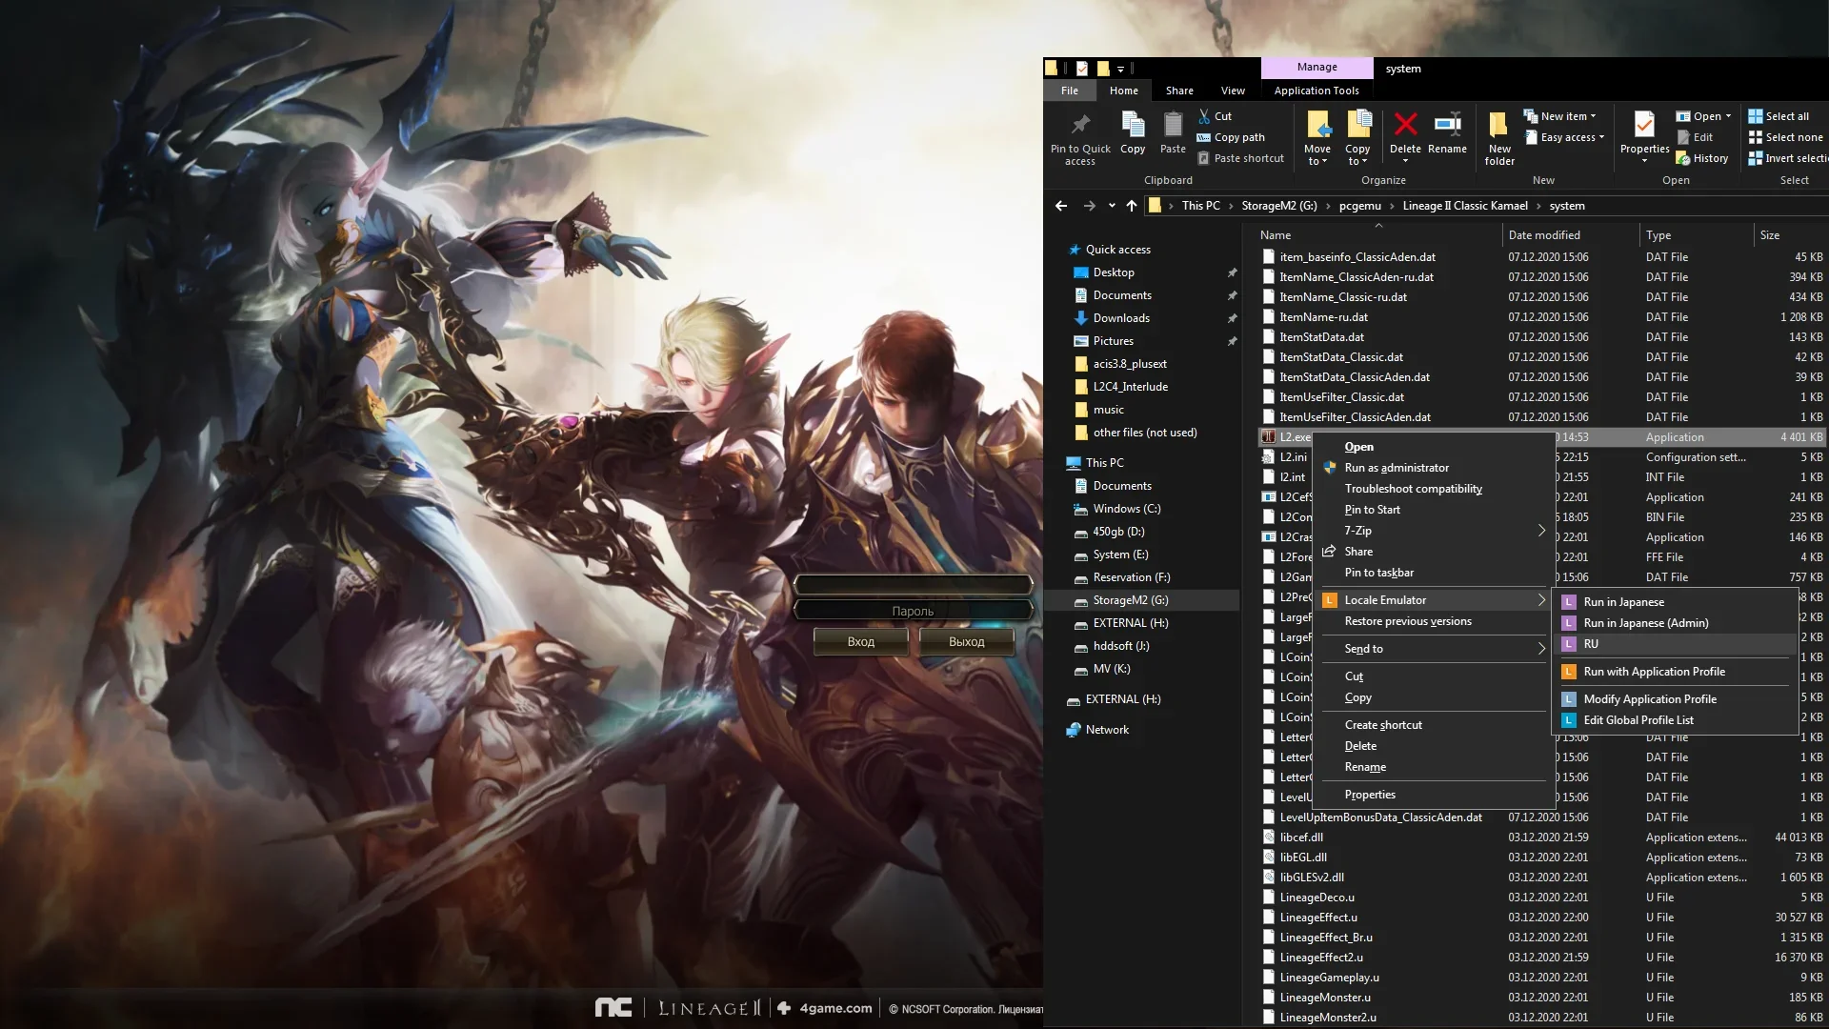Expand the Easy access dropdown
This screenshot has width=1829, height=1029.
coord(1565,137)
